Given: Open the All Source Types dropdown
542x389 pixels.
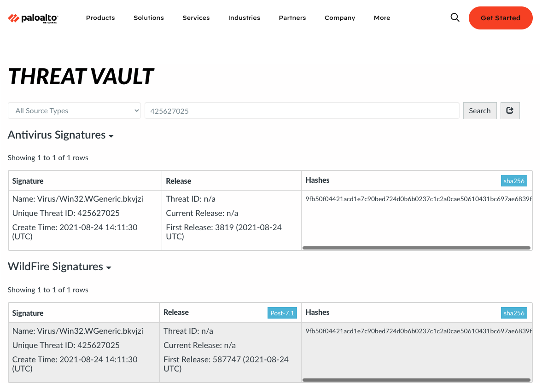Looking at the screenshot, I should tap(74, 111).
